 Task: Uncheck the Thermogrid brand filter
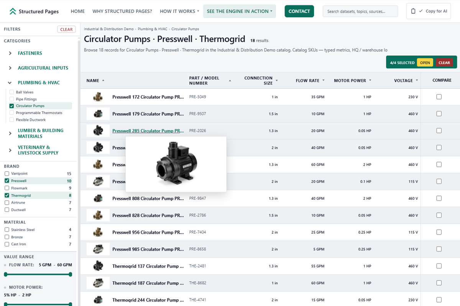tap(7, 195)
